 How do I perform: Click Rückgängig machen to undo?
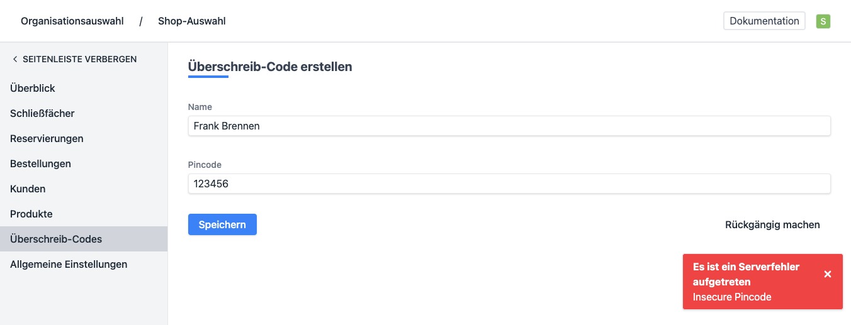(772, 224)
